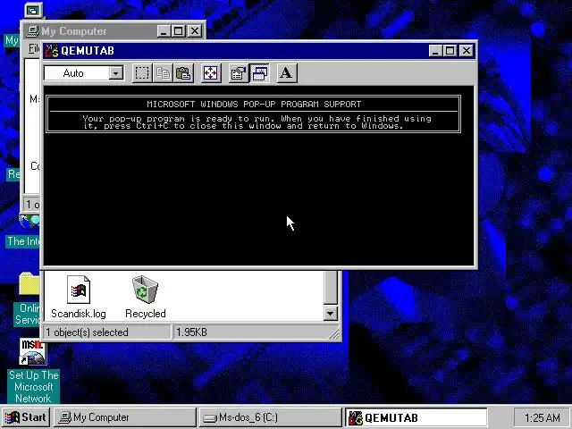
Task: Click the Recycled folder name label
Action: (145, 314)
